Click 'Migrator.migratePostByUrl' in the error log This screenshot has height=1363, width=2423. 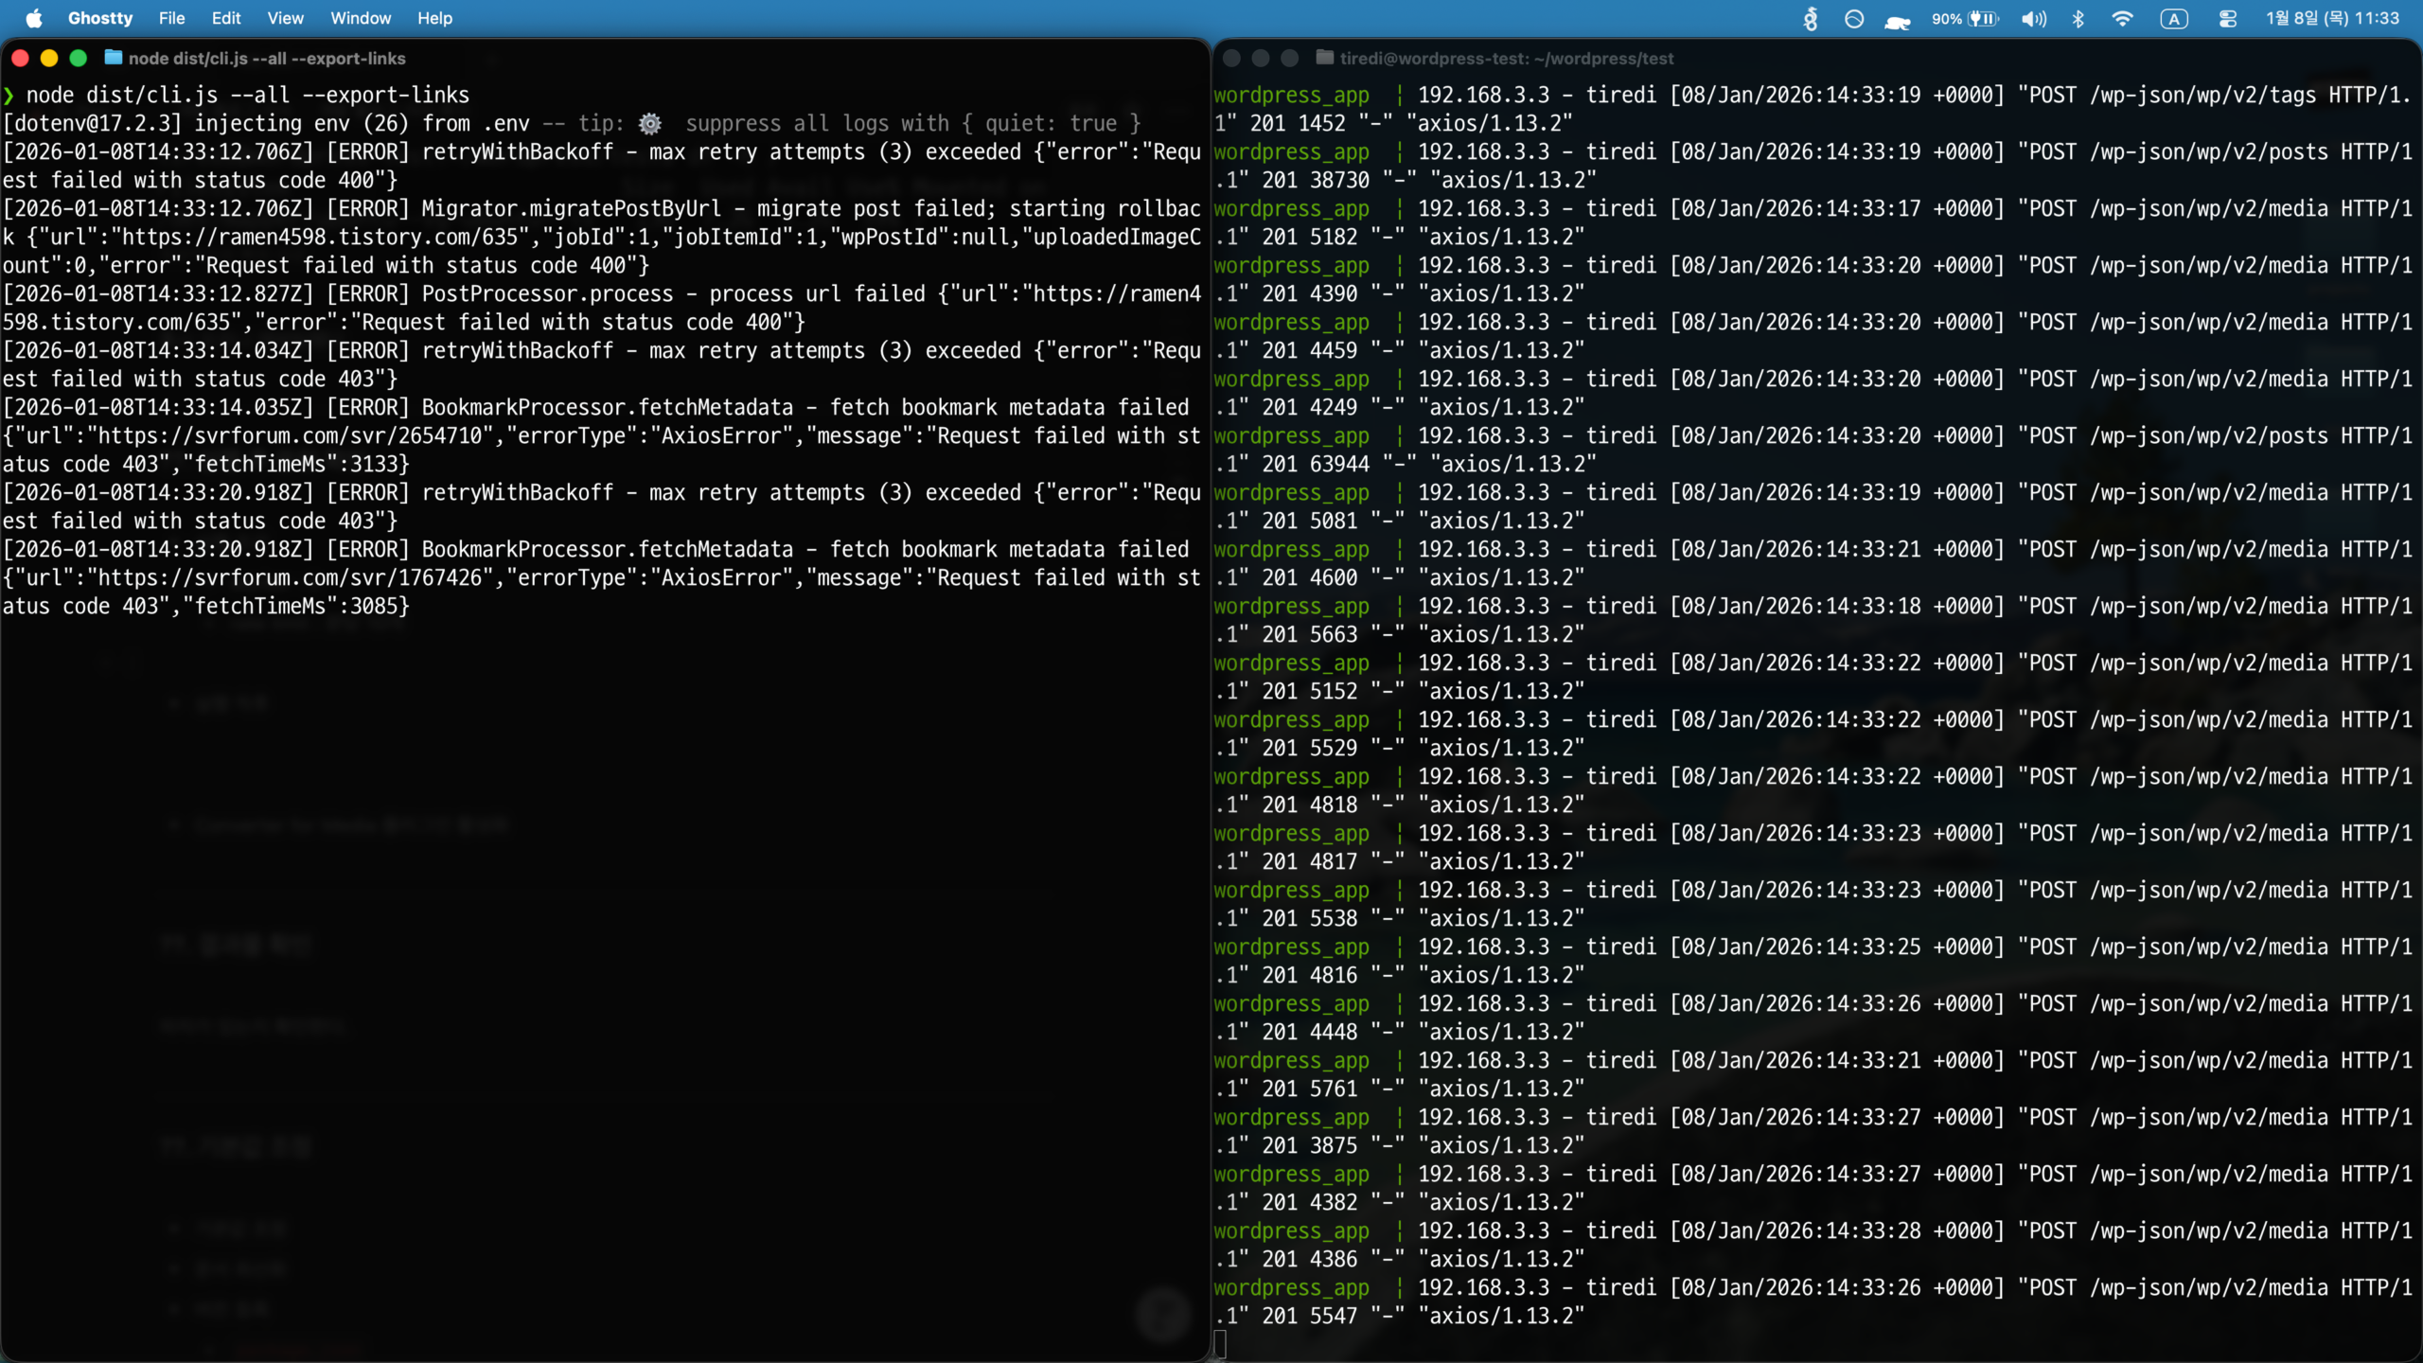[x=572, y=208]
